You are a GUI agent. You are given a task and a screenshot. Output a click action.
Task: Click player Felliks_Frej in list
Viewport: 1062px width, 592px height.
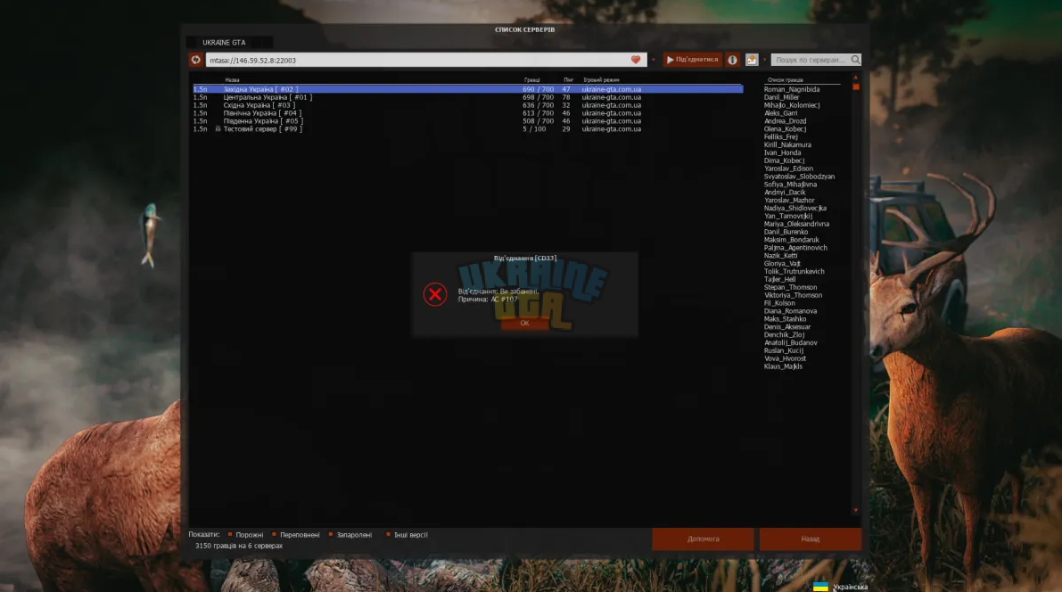pos(781,136)
